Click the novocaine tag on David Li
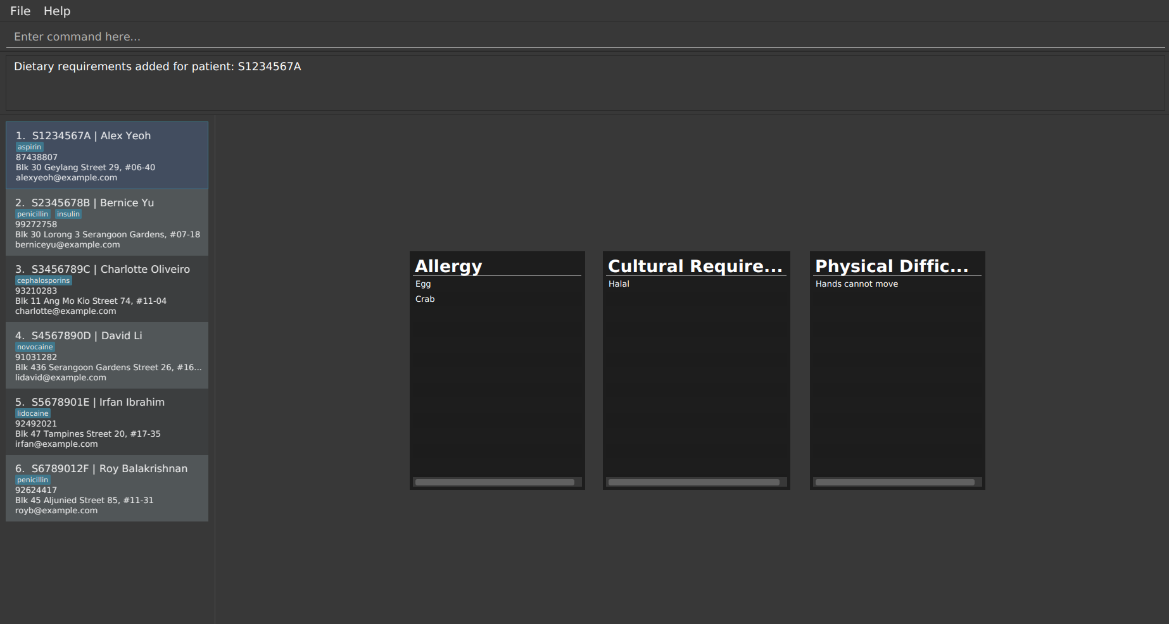 coord(35,347)
